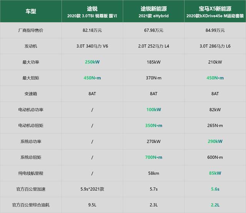Select the green 2.2L value
Screen dimensions: 246x213
215,205
